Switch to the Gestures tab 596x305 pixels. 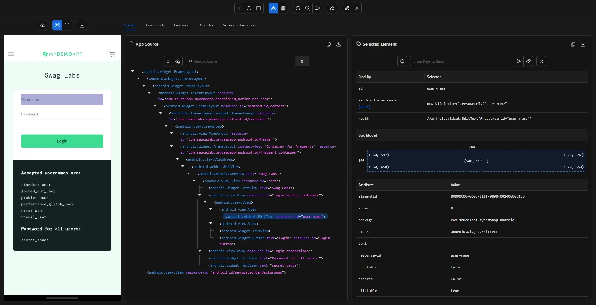point(181,25)
